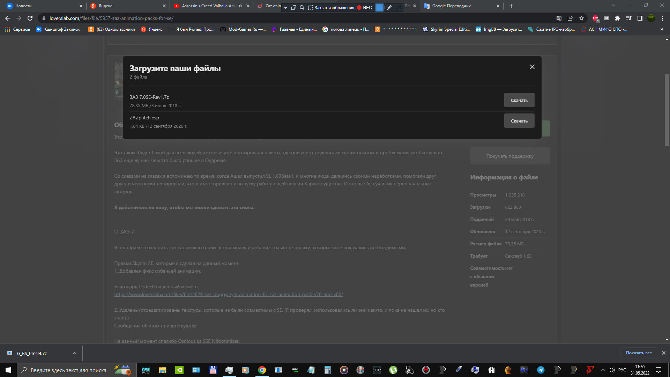Open the Skyrim Special Edition bookmark
Viewport: 670px width, 377px height.
(x=446, y=29)
